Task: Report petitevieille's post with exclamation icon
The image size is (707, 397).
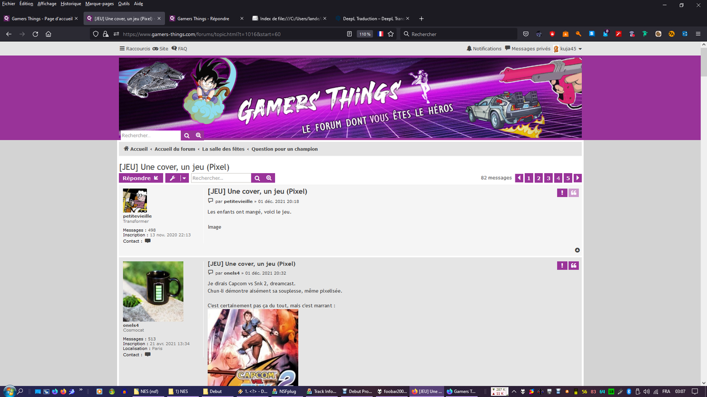Action: click(x=562, y=193)
